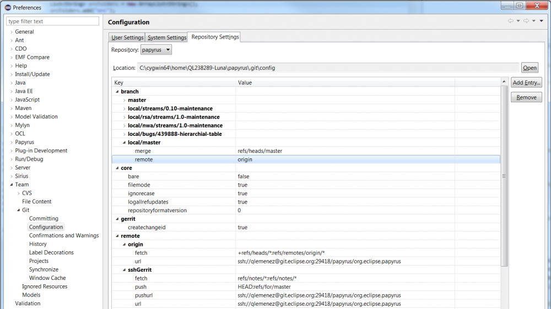Click the Value column header
This screenshot has height=309, width=551.
coord(345,82)
